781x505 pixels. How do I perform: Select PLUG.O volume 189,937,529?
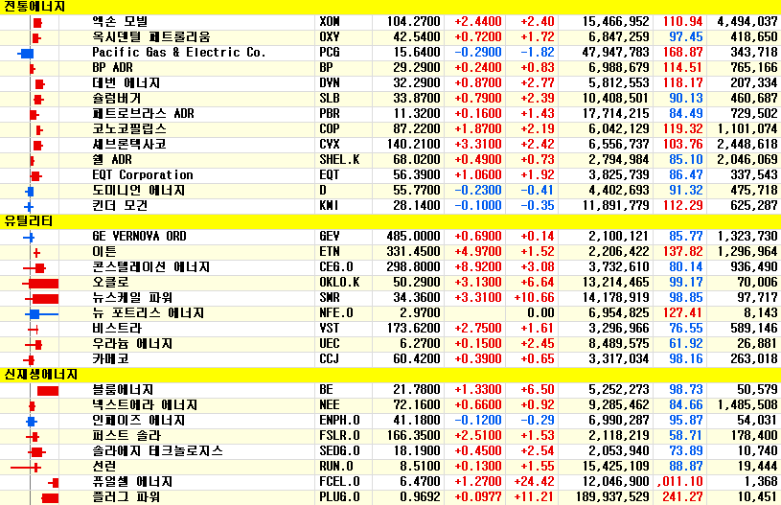tap(612, 497)
